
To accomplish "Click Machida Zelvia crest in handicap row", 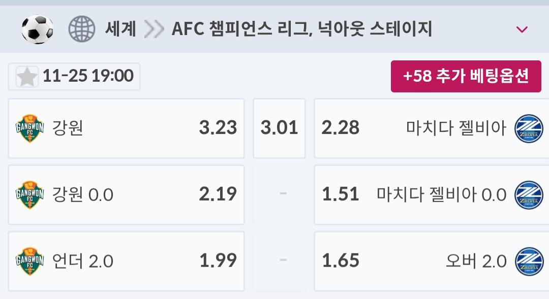I will (529, 194).
